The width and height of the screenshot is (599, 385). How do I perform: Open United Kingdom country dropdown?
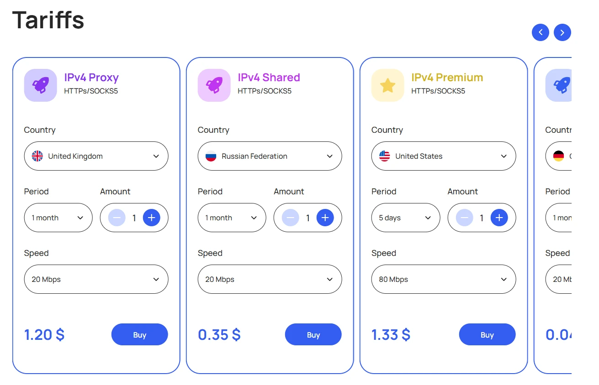pyautogui.click(x=96, y=156)
